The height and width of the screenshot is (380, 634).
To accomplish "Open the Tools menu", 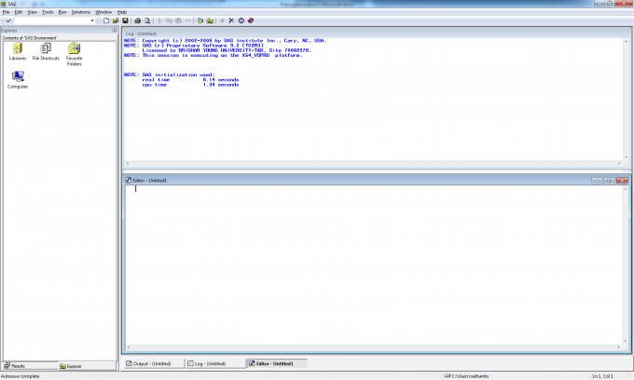I will coord(47,11).
